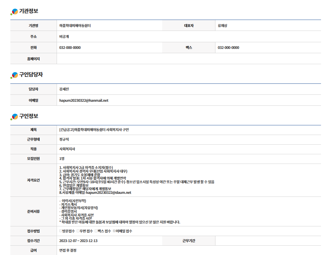Click the 구인담당자 section icon
The image size is (331, 255).
click(14, 75)
